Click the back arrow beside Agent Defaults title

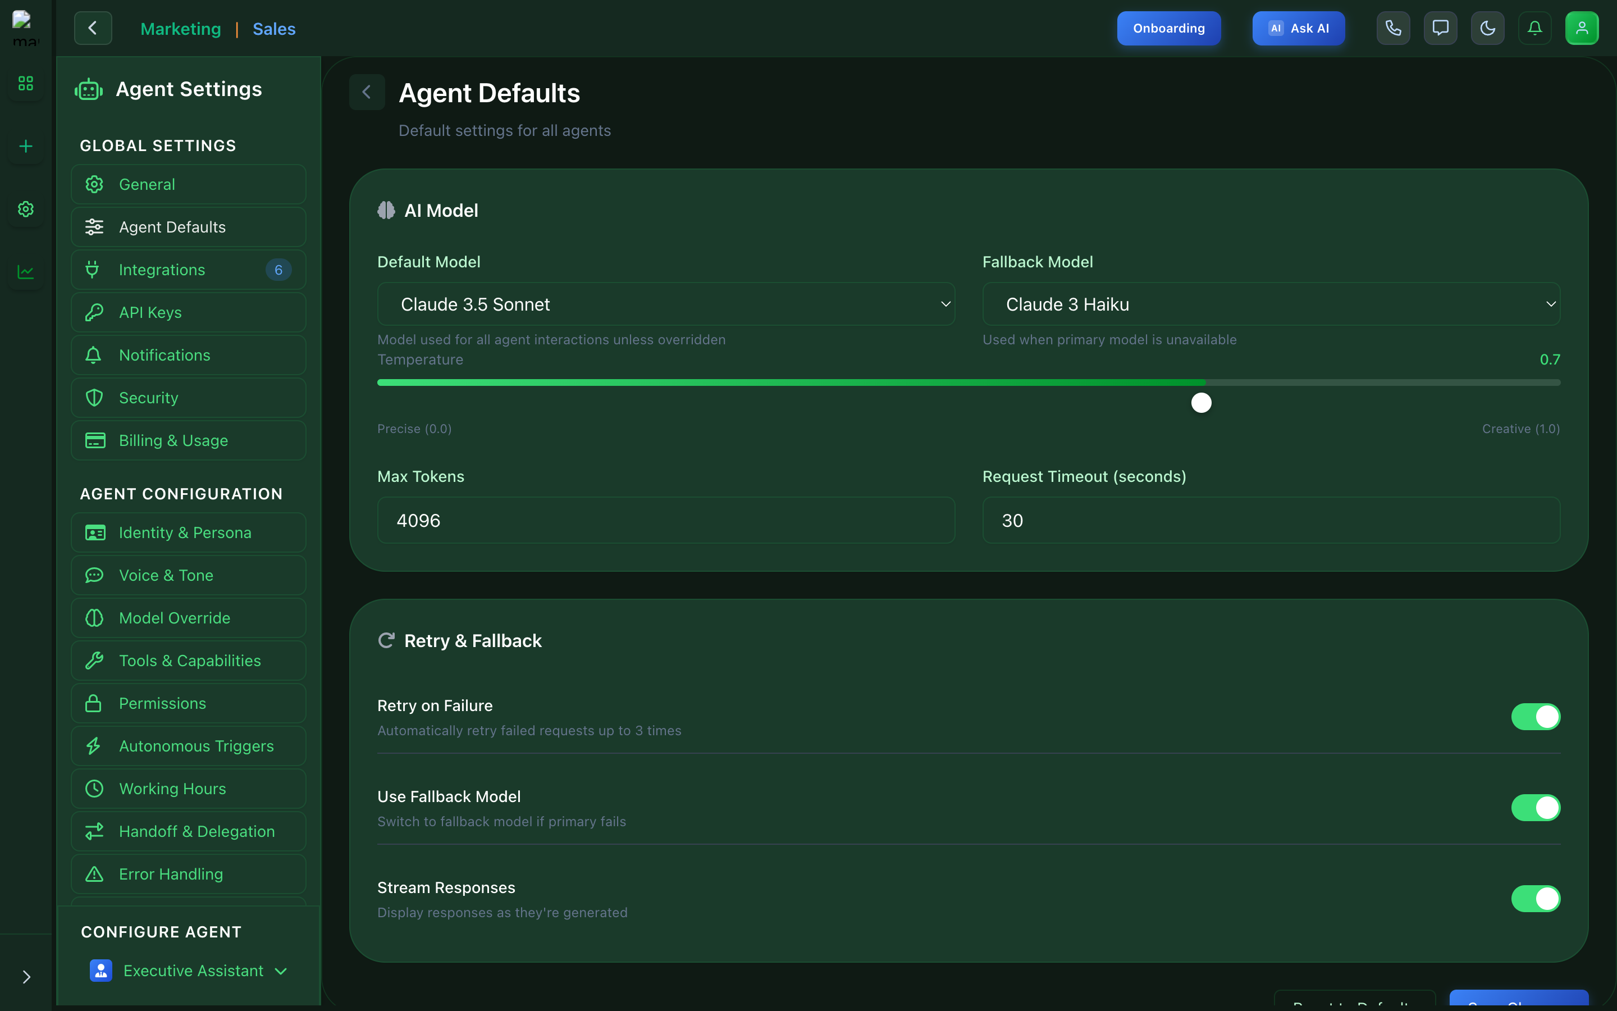(367, 92)
